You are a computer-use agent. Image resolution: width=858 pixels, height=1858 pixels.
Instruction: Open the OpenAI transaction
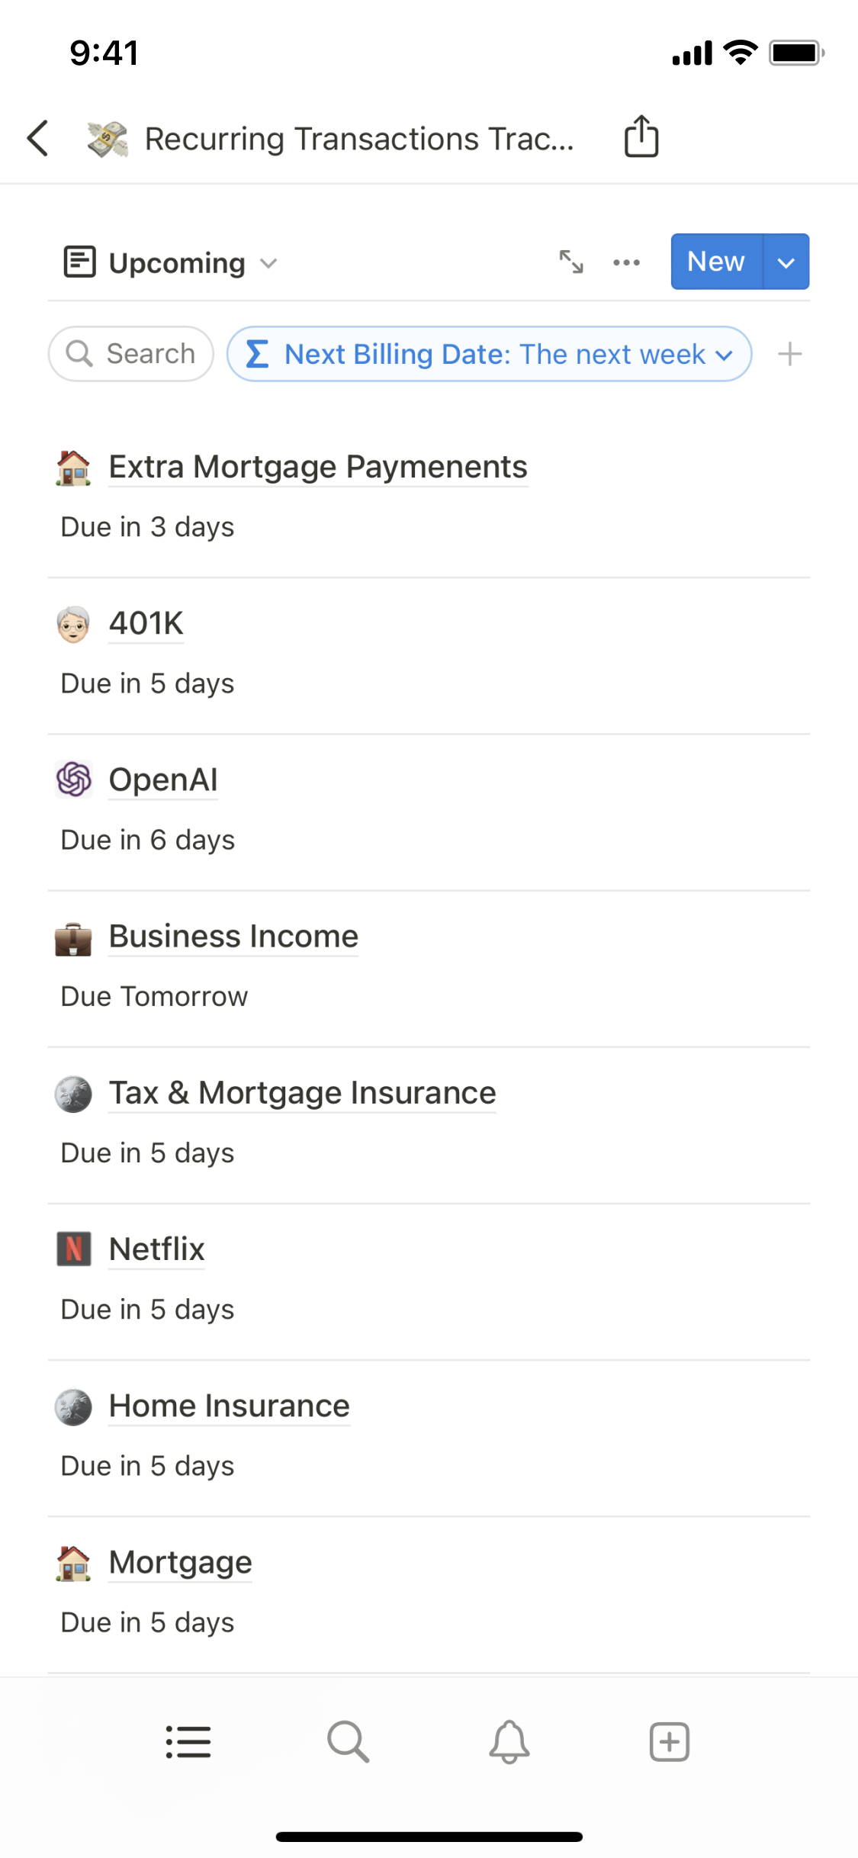coord(163,780)
